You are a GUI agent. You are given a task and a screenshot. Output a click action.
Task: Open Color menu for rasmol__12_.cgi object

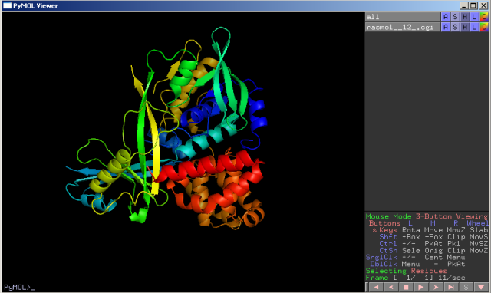point(484,28)
